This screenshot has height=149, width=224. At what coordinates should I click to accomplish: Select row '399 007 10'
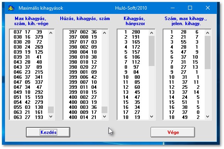coord(83,82)
